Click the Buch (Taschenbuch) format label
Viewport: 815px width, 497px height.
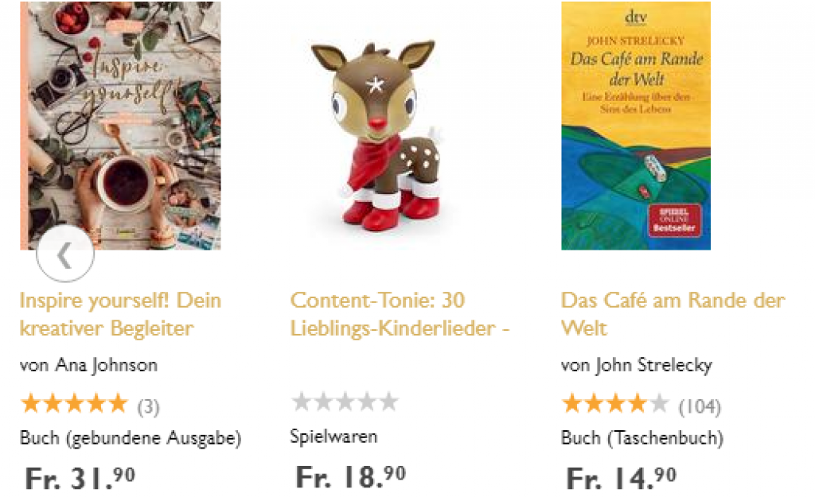tap(642, 438)
